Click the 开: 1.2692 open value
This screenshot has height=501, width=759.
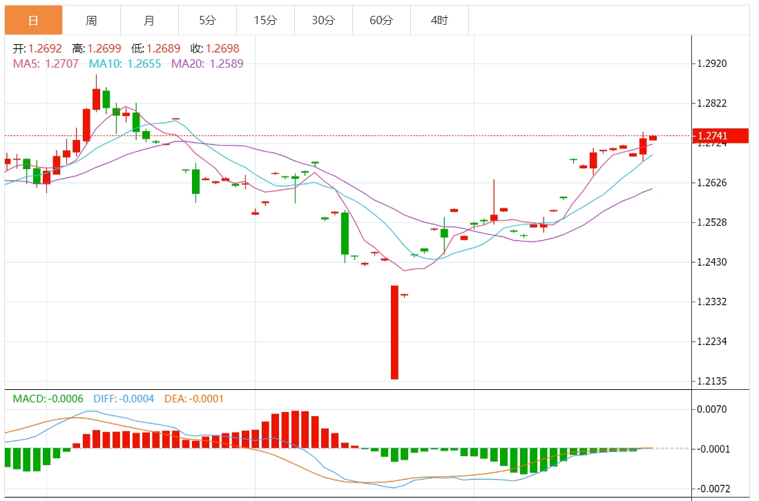[37, 48]
